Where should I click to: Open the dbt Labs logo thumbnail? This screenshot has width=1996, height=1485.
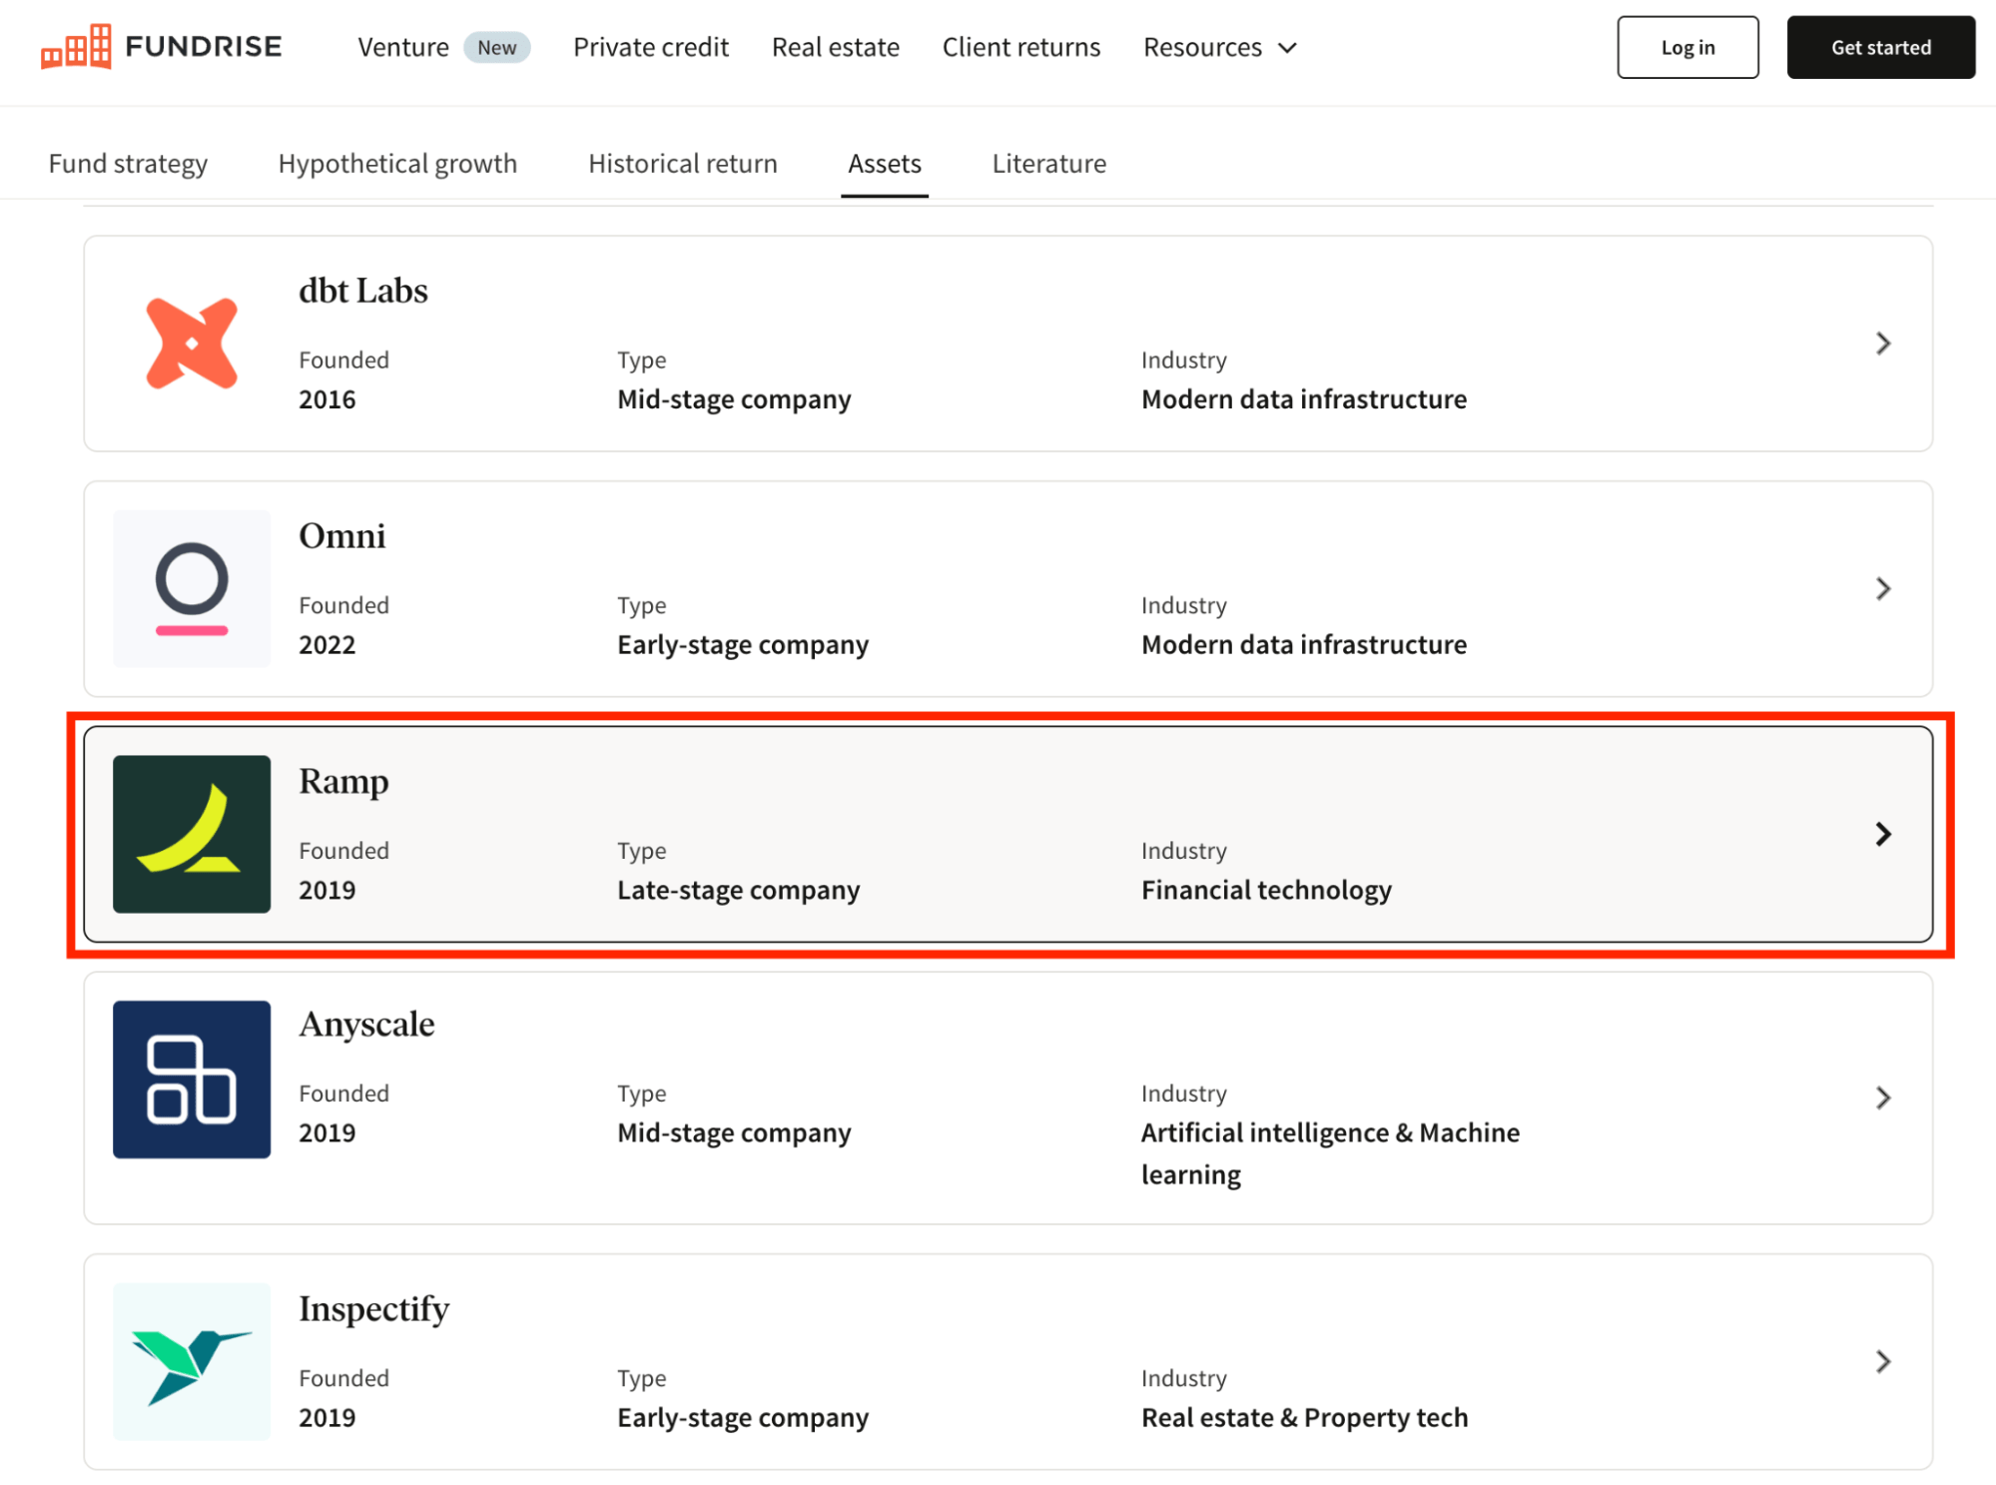click(x=192, y=343)
